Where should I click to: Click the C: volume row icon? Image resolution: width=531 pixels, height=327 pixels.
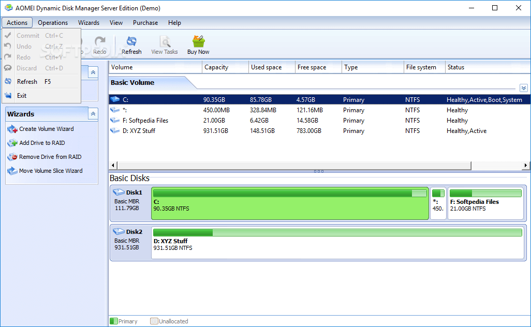[x=115, y=99]
